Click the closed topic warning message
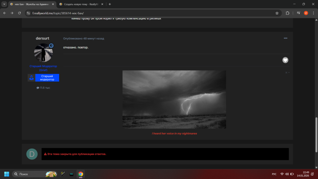318x179 pixels. coord(165,154)
